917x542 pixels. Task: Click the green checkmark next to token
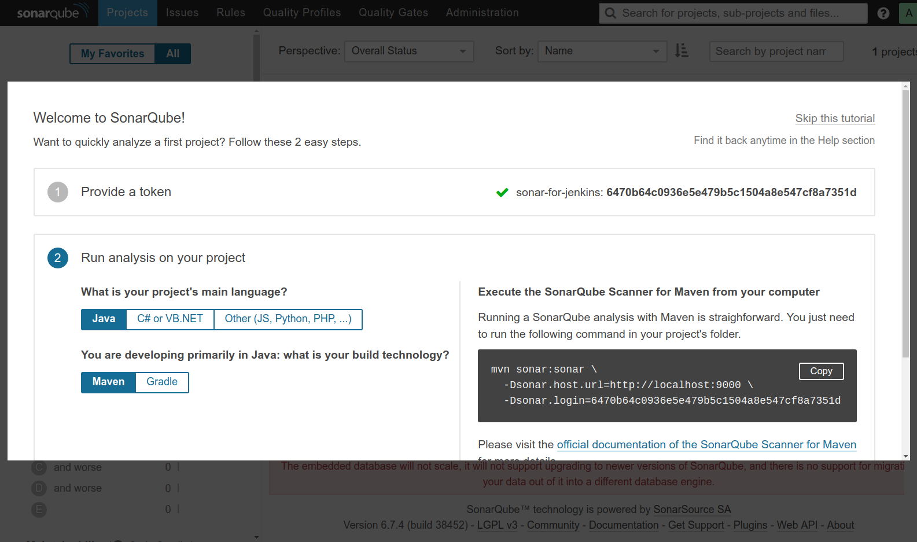pos(502,193)
